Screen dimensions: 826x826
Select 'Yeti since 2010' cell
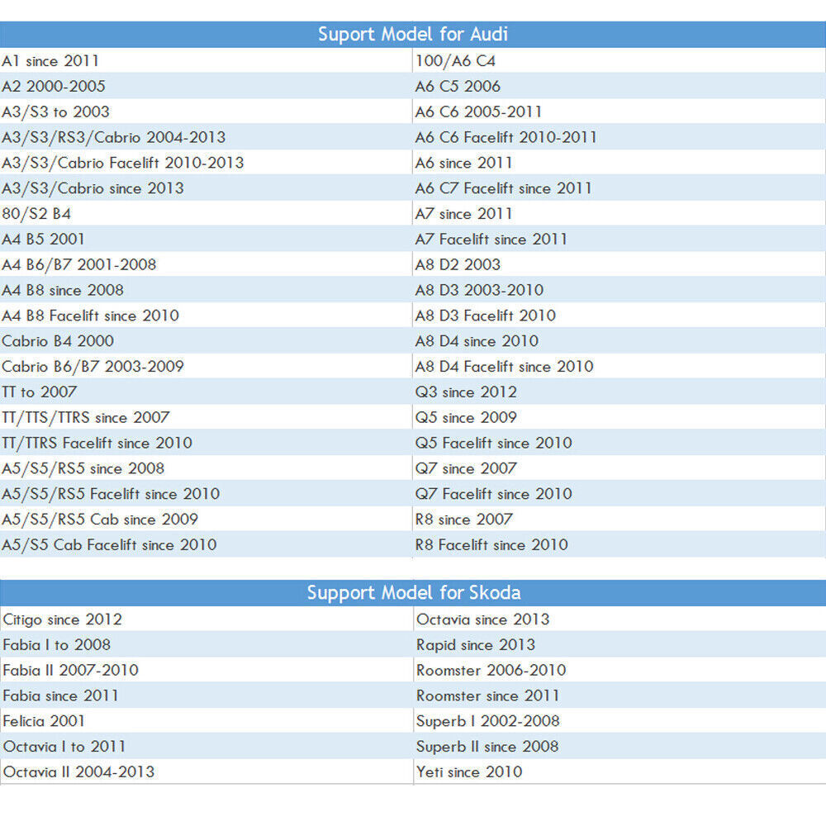(619, 771)
